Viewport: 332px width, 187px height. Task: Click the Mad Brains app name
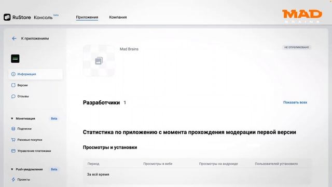point(129,49)
